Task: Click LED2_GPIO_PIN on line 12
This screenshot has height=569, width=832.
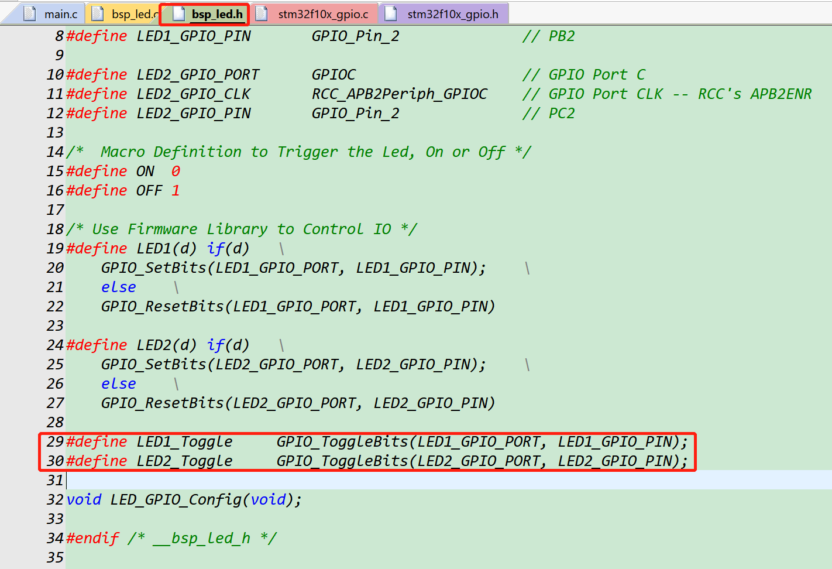Action: [194, 113]
